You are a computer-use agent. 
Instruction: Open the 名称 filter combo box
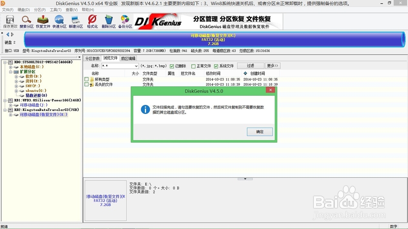120,66
